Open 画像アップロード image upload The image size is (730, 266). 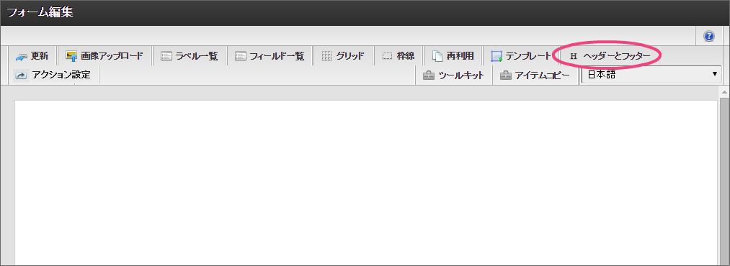[104, 56]
